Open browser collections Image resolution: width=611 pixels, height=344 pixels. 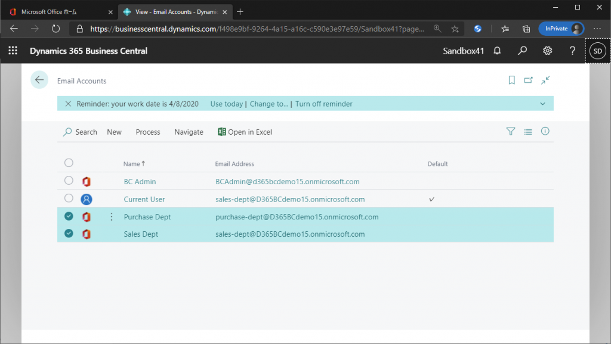point(526,29)
